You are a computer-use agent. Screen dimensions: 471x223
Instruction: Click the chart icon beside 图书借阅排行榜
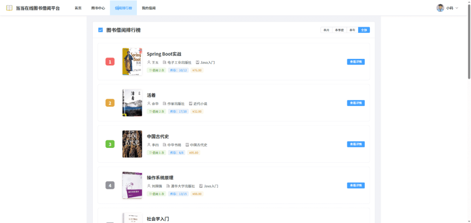pos(101,30)
